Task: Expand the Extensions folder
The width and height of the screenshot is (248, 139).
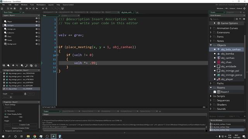Action: [211, 32]
